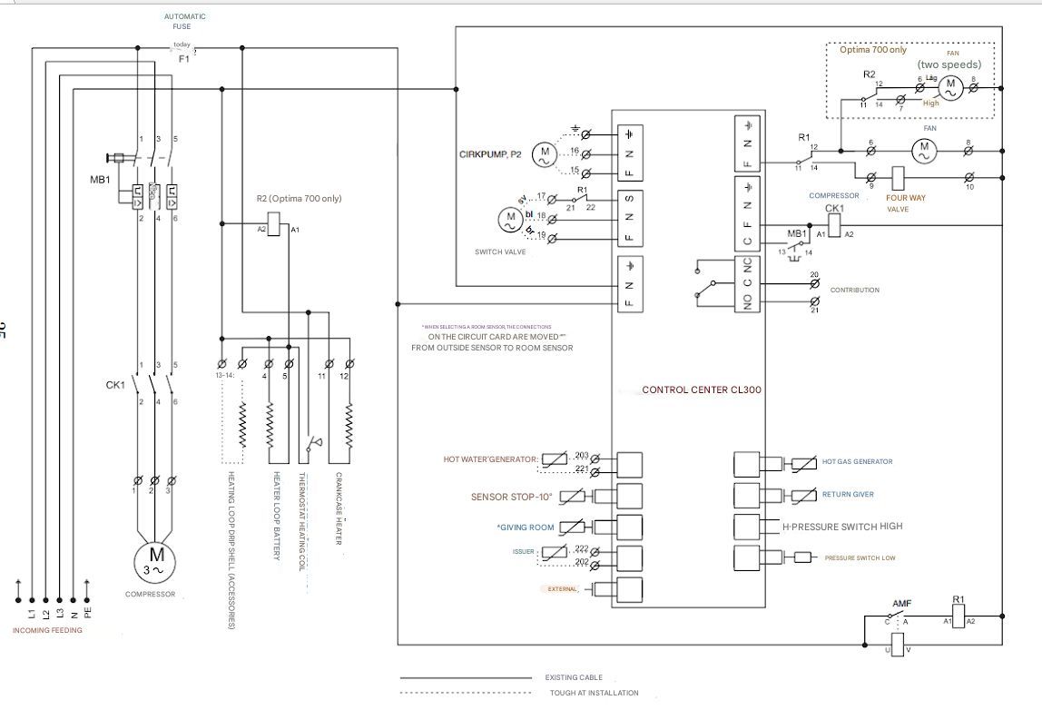Click the R2 (Optima 700 only) label

(299, 198)
